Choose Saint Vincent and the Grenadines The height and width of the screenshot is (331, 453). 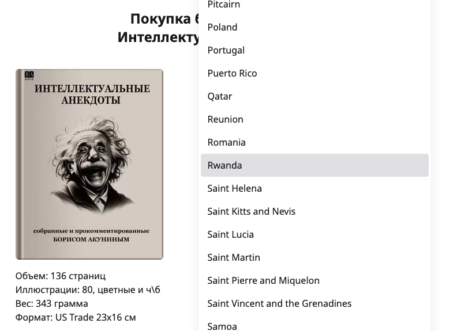point(315,303)
